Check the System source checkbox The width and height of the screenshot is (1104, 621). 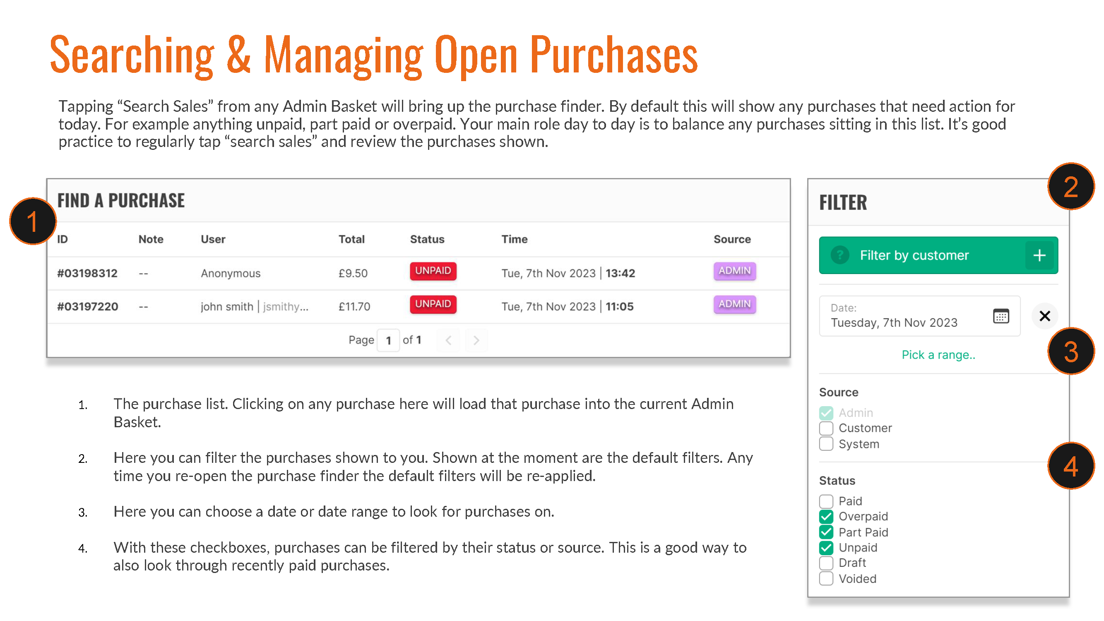(825, 443)
